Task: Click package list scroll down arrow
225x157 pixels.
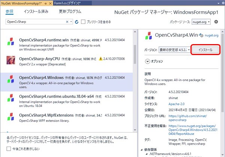Action: coord(135,130)
